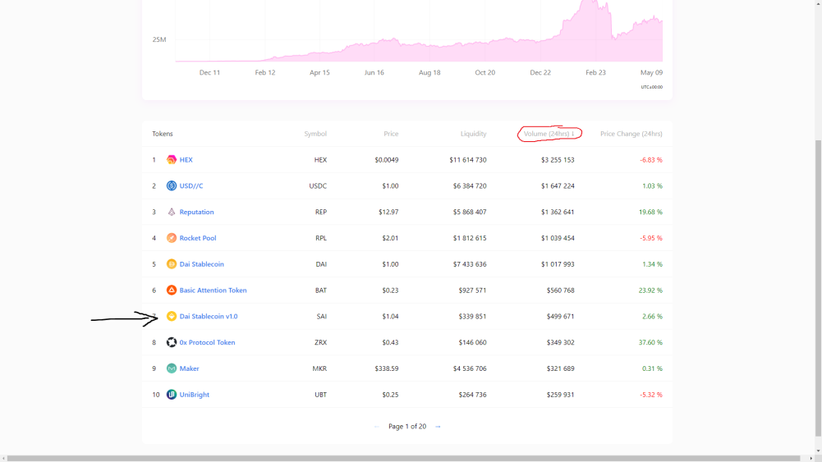
Task: Click the RPL liquidity $1 812 615
Action: pos(470,238)
